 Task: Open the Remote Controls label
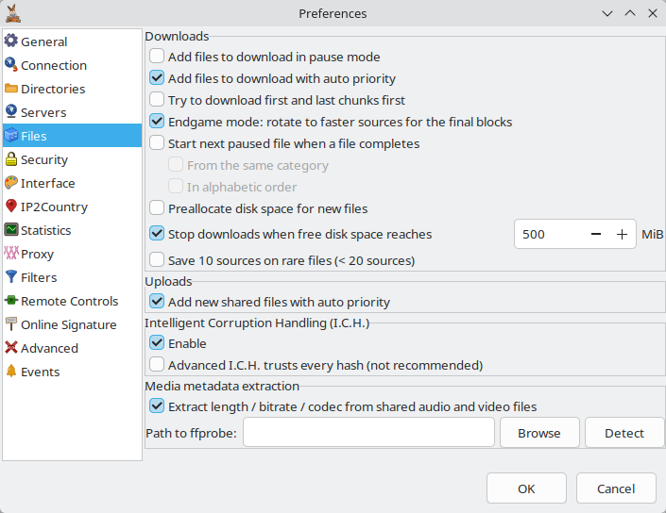click(x=69, y=301)
